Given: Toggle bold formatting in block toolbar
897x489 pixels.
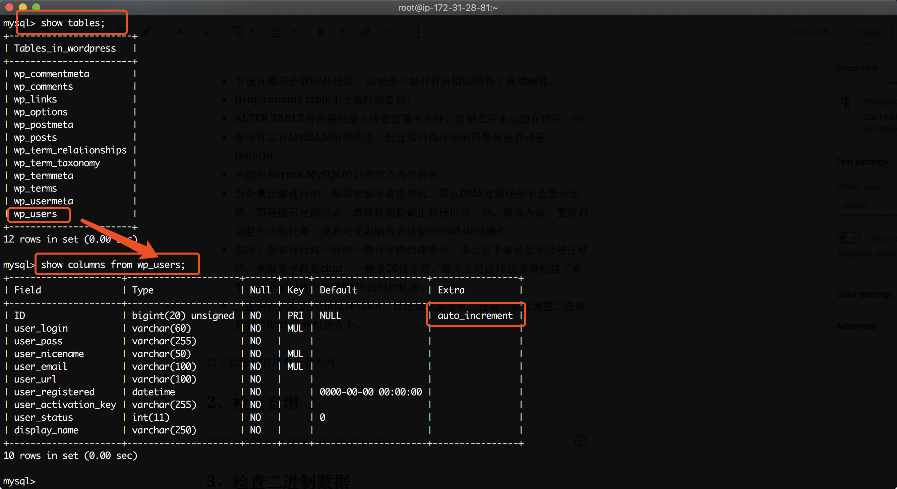Looking at the screenshot, I should [320, 32].
